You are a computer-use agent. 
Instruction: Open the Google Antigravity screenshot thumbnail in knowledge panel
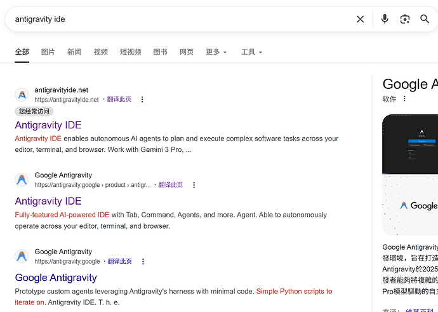tap(410, 144)
